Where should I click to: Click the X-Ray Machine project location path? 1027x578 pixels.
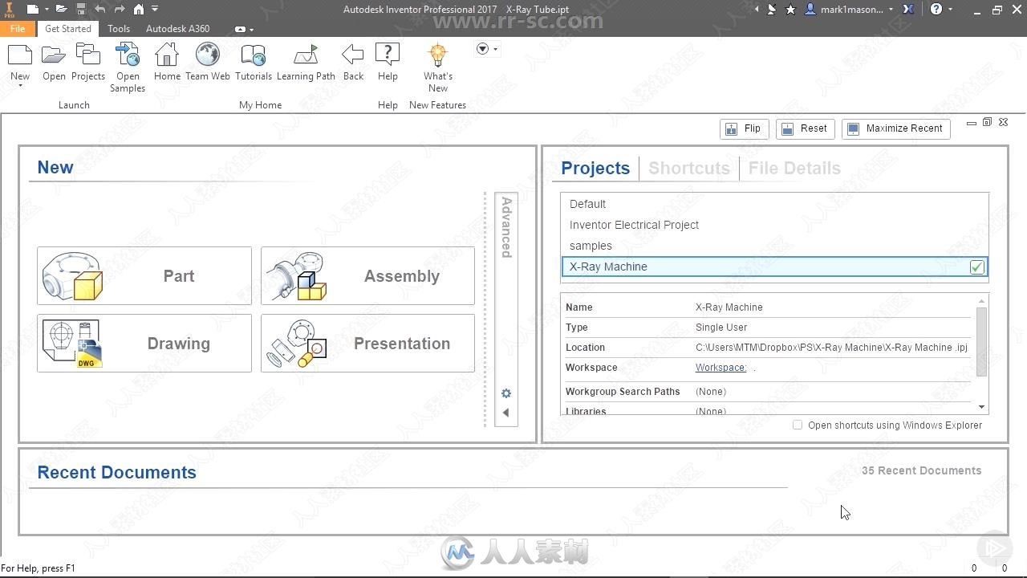pyautogui.click(x=831, y=348)
